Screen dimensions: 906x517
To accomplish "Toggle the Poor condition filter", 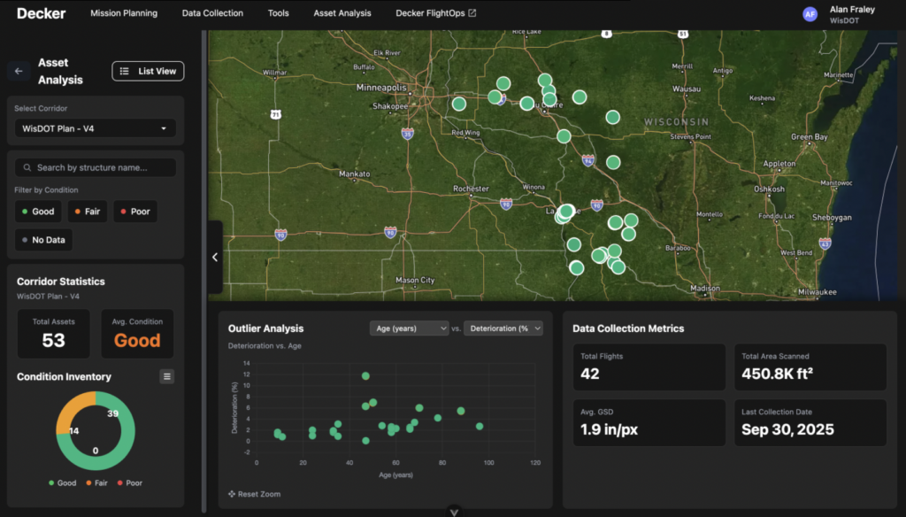I will click(x=135, y=212).
